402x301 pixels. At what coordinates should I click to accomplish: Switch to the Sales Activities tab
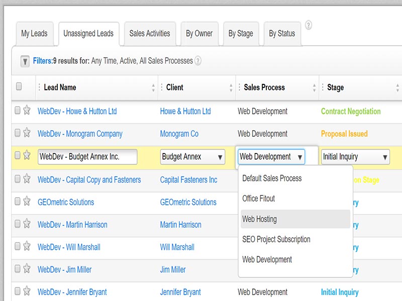(x=150, y=34)
